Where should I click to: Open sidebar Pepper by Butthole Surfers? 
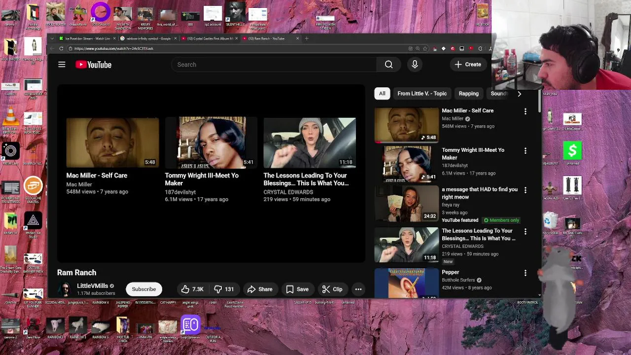pyautogui.click(x=450, y=272)
